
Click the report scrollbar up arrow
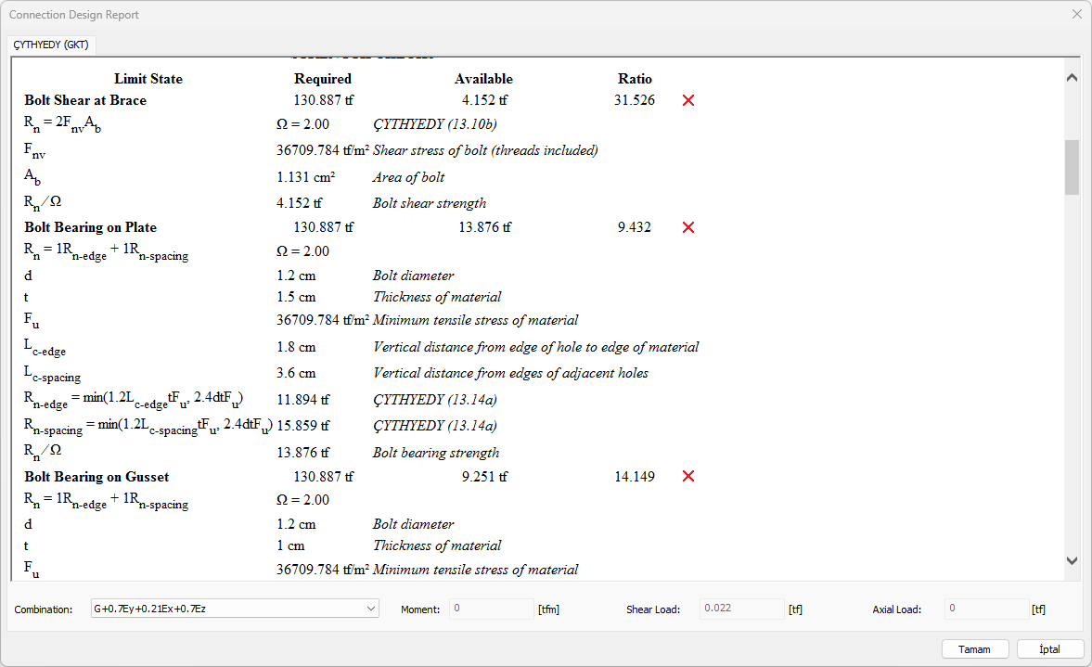pyautogui.click(x=1072, y=78)
